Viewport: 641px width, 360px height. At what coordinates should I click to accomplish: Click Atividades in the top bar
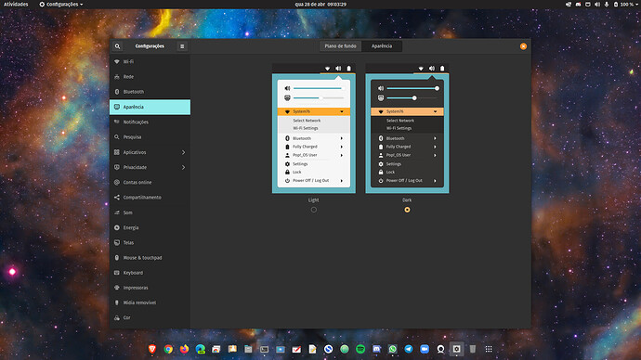pos(16,4)
